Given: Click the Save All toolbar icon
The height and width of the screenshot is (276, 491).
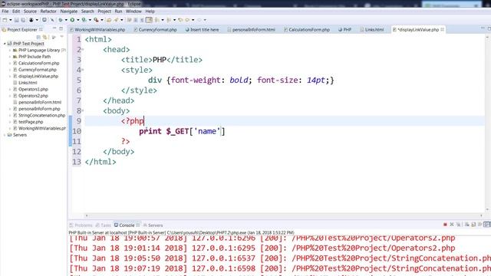Looking at the screenshot, I should (23, 20).
